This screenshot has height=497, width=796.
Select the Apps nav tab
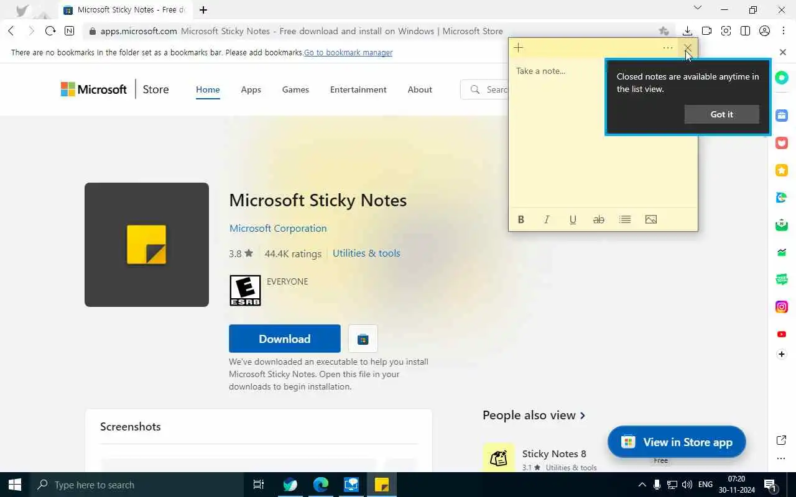click(x=251, y=89)
